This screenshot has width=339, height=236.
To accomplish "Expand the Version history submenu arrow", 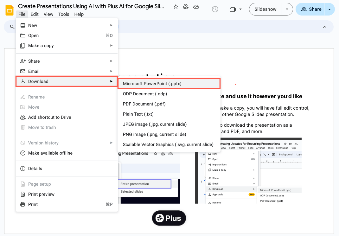I will [x=111, y=143].
